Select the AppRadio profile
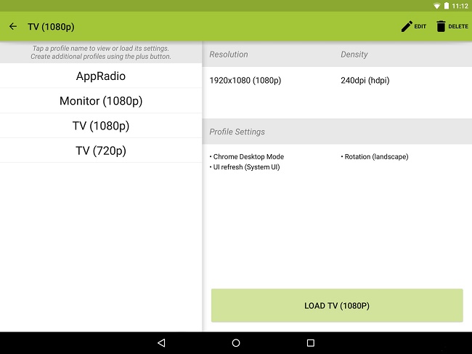The height and width of the screenshot is (354, 472). (101, 76)
